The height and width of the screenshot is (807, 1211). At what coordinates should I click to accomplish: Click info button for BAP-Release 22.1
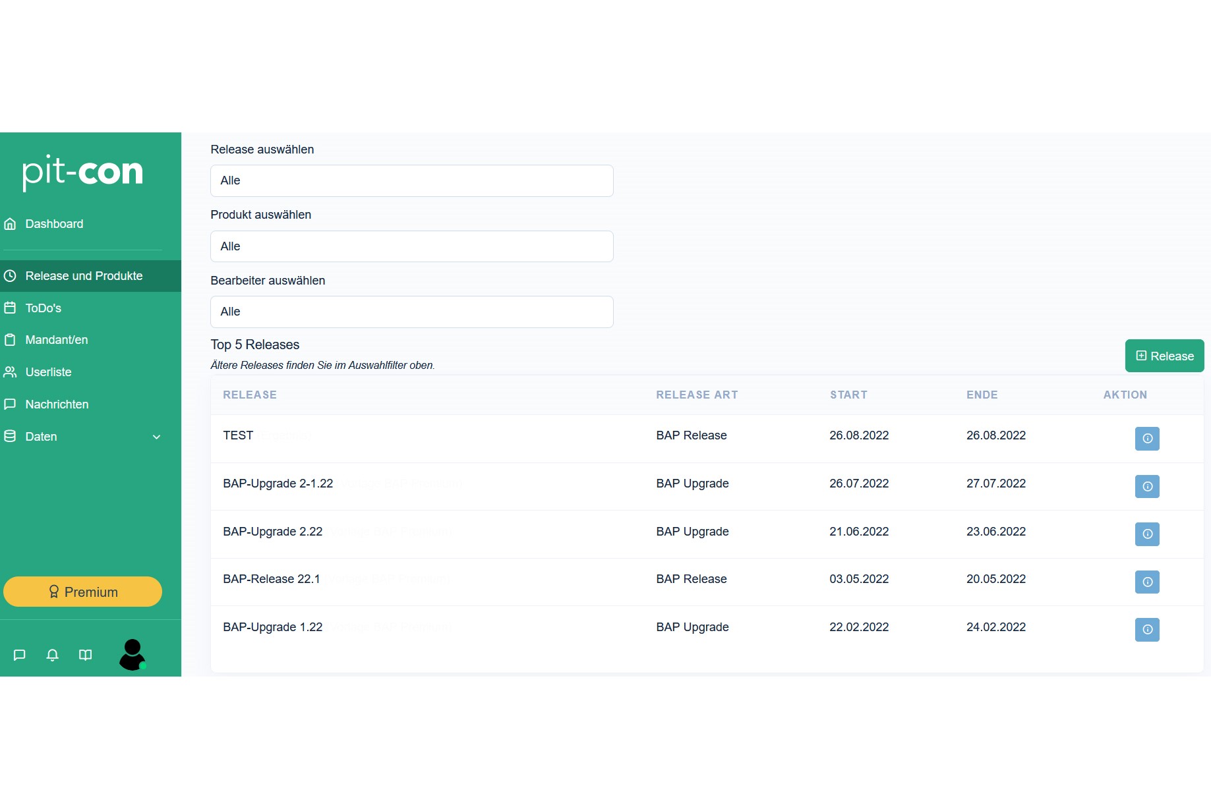point(1146,582)
